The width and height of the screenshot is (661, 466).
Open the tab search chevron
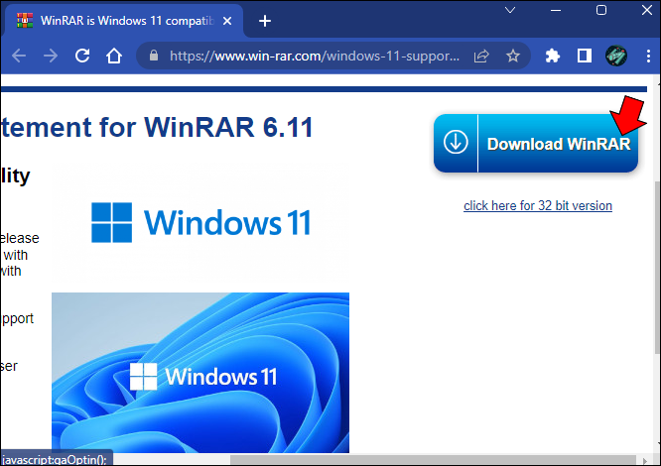point(510,10)
